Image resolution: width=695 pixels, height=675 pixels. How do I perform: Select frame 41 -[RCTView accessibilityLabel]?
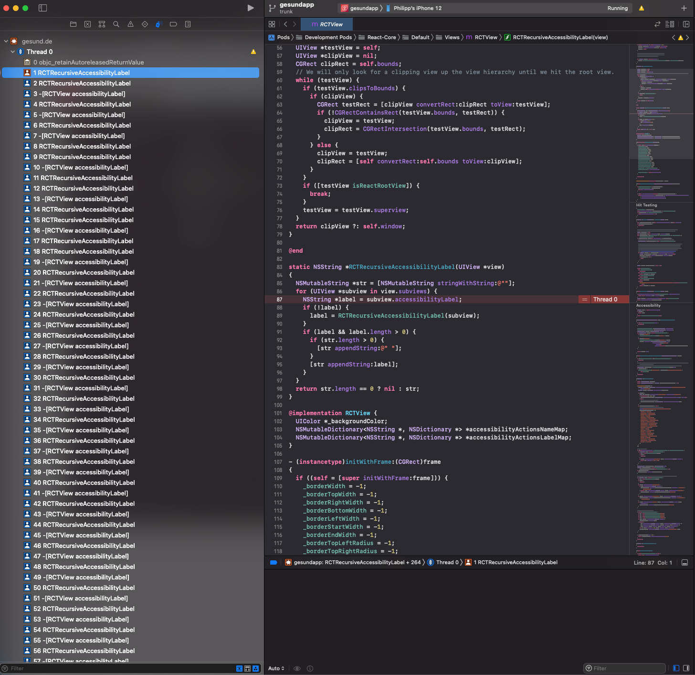(131, 493)
